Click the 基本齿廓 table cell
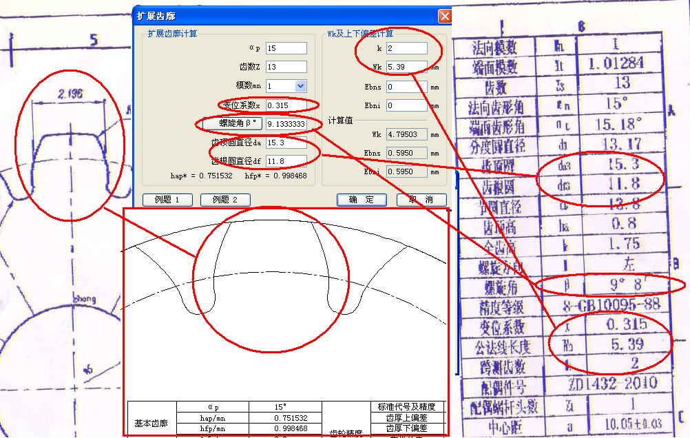 pos(151,423)
